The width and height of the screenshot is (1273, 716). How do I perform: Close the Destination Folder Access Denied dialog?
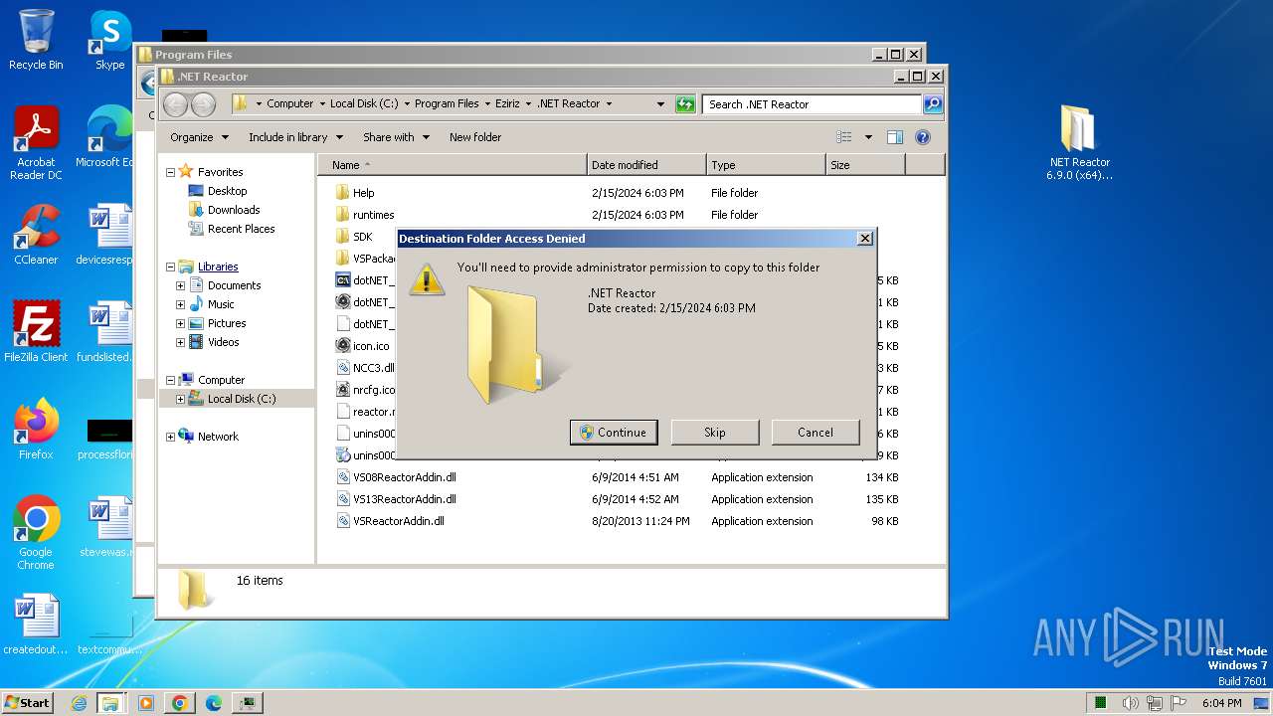(x=864, y=239)
